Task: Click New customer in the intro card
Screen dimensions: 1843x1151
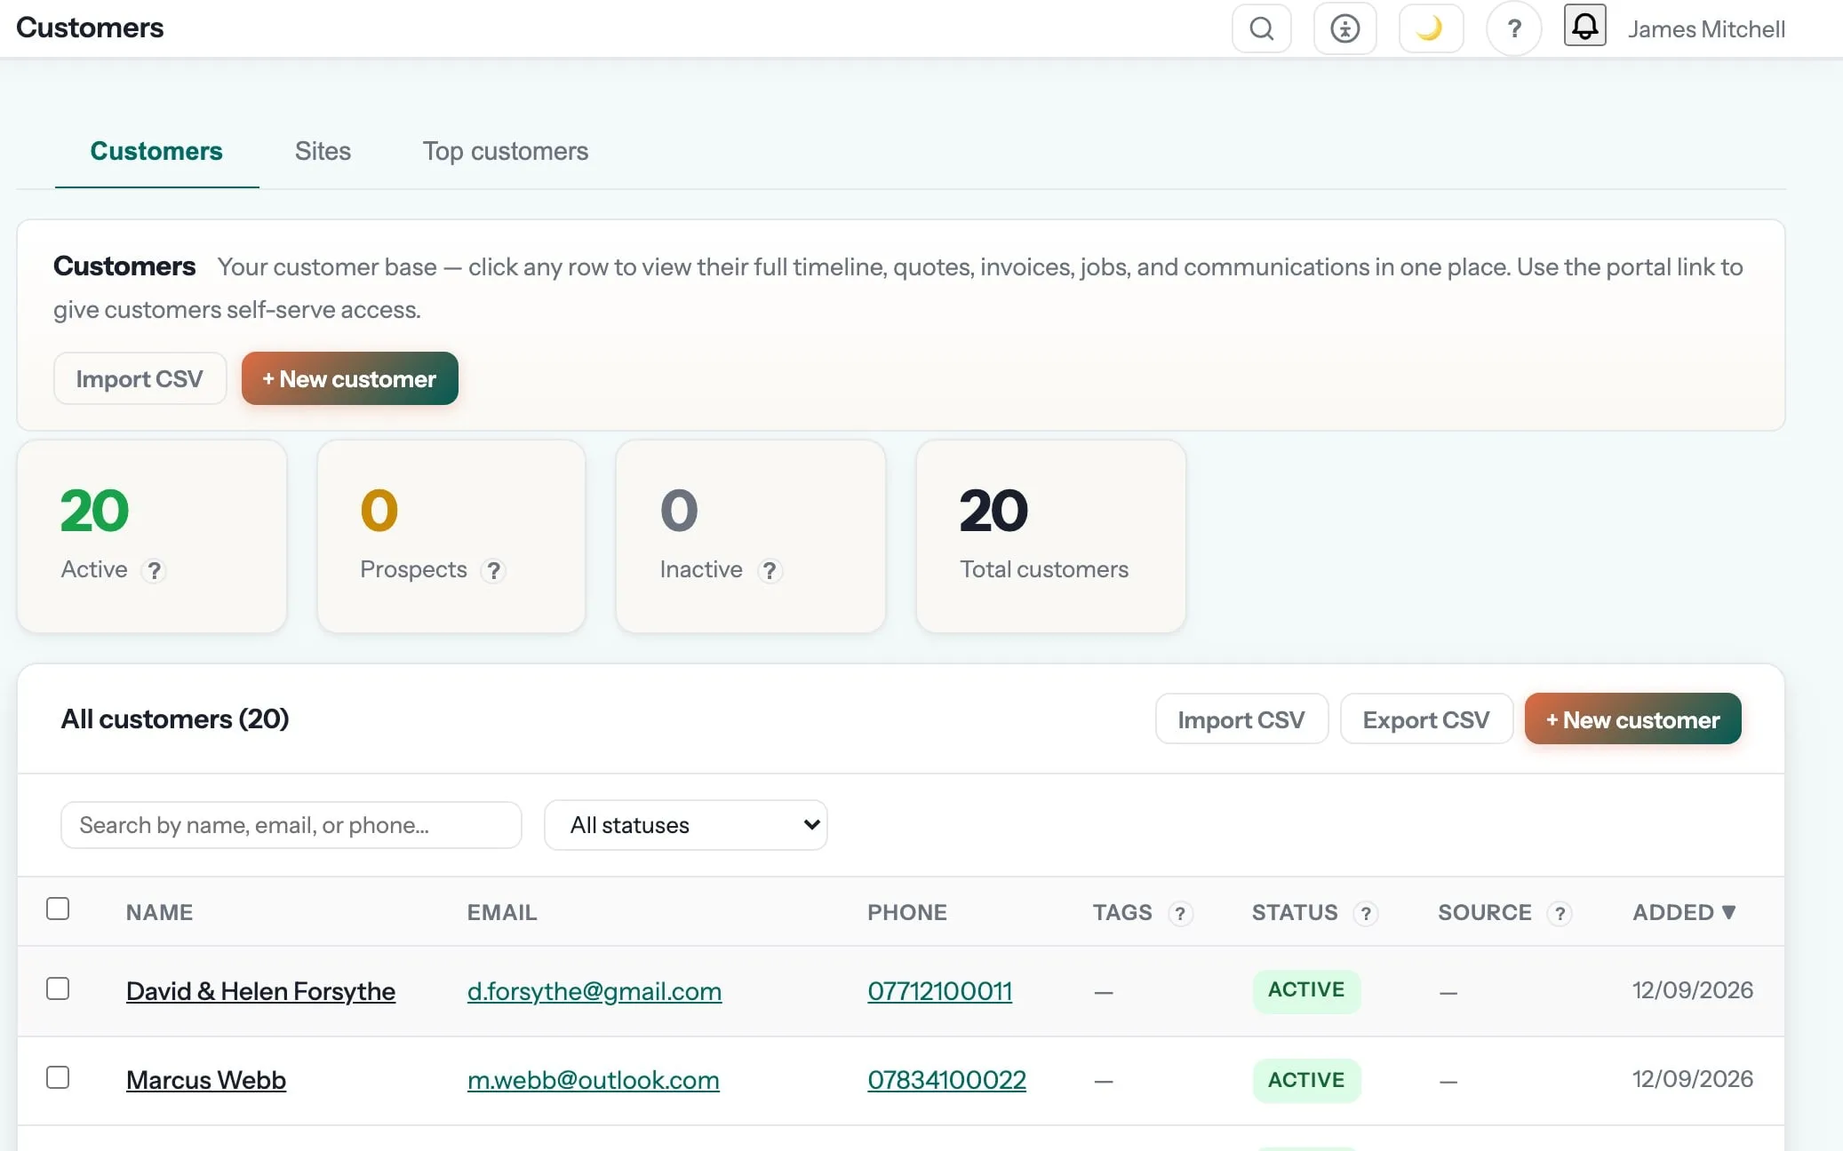Action: [x=349, y=378]
